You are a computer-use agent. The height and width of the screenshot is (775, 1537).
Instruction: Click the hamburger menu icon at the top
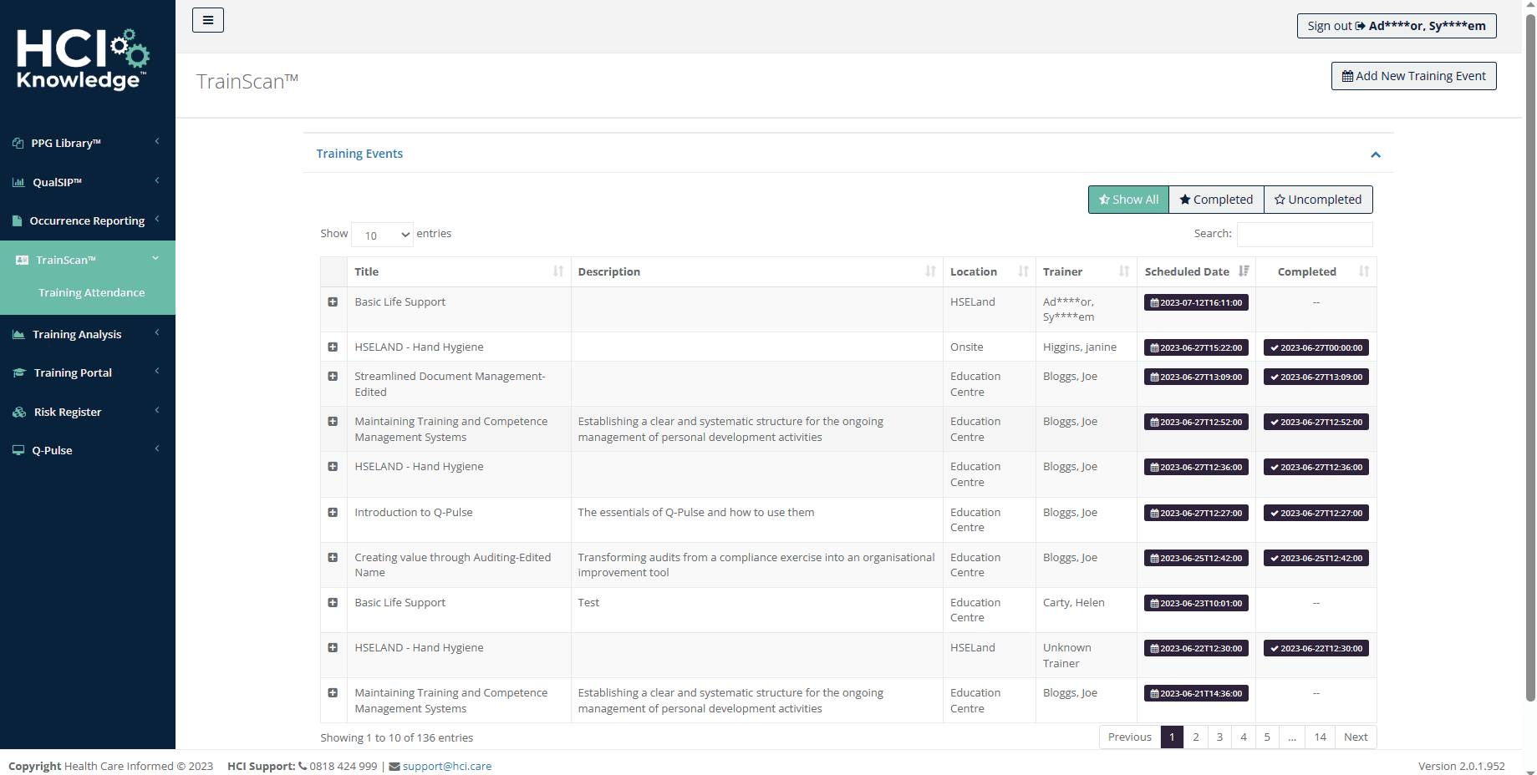(207, 19)
